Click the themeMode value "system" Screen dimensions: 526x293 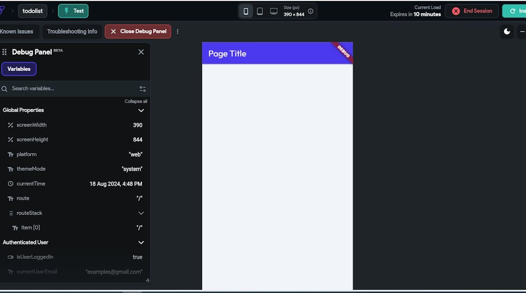click(132, 169)
